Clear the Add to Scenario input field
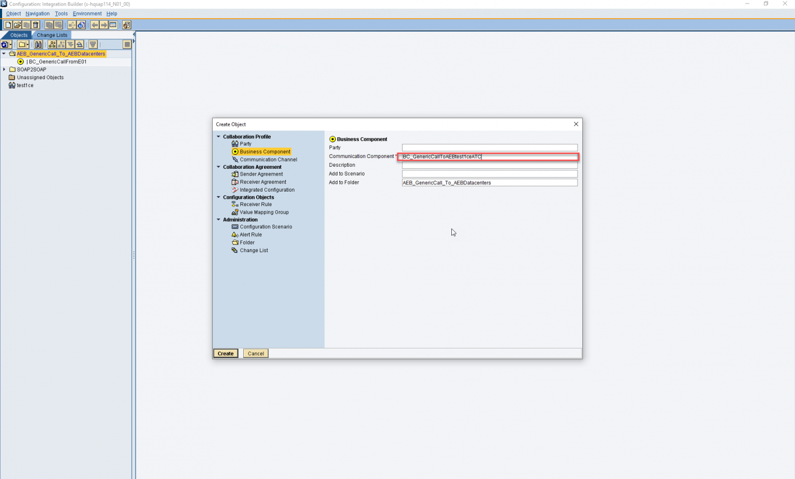795x479 pixels. 489,173
